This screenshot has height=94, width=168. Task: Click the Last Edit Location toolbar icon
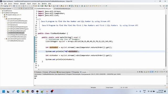[x=94, y=6]
